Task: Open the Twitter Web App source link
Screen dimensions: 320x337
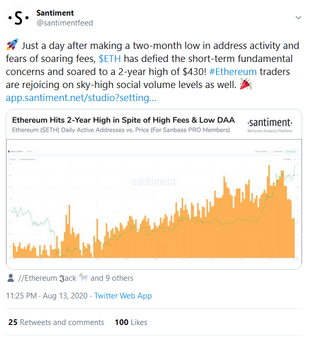Action: pos(123,296)
